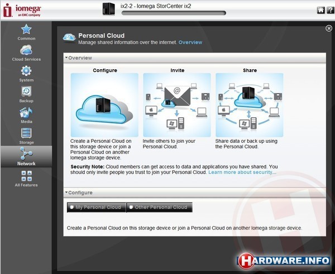Viewport: 335px width, 274px height.
Task: Click the Iomega logo
Action: 22,10
